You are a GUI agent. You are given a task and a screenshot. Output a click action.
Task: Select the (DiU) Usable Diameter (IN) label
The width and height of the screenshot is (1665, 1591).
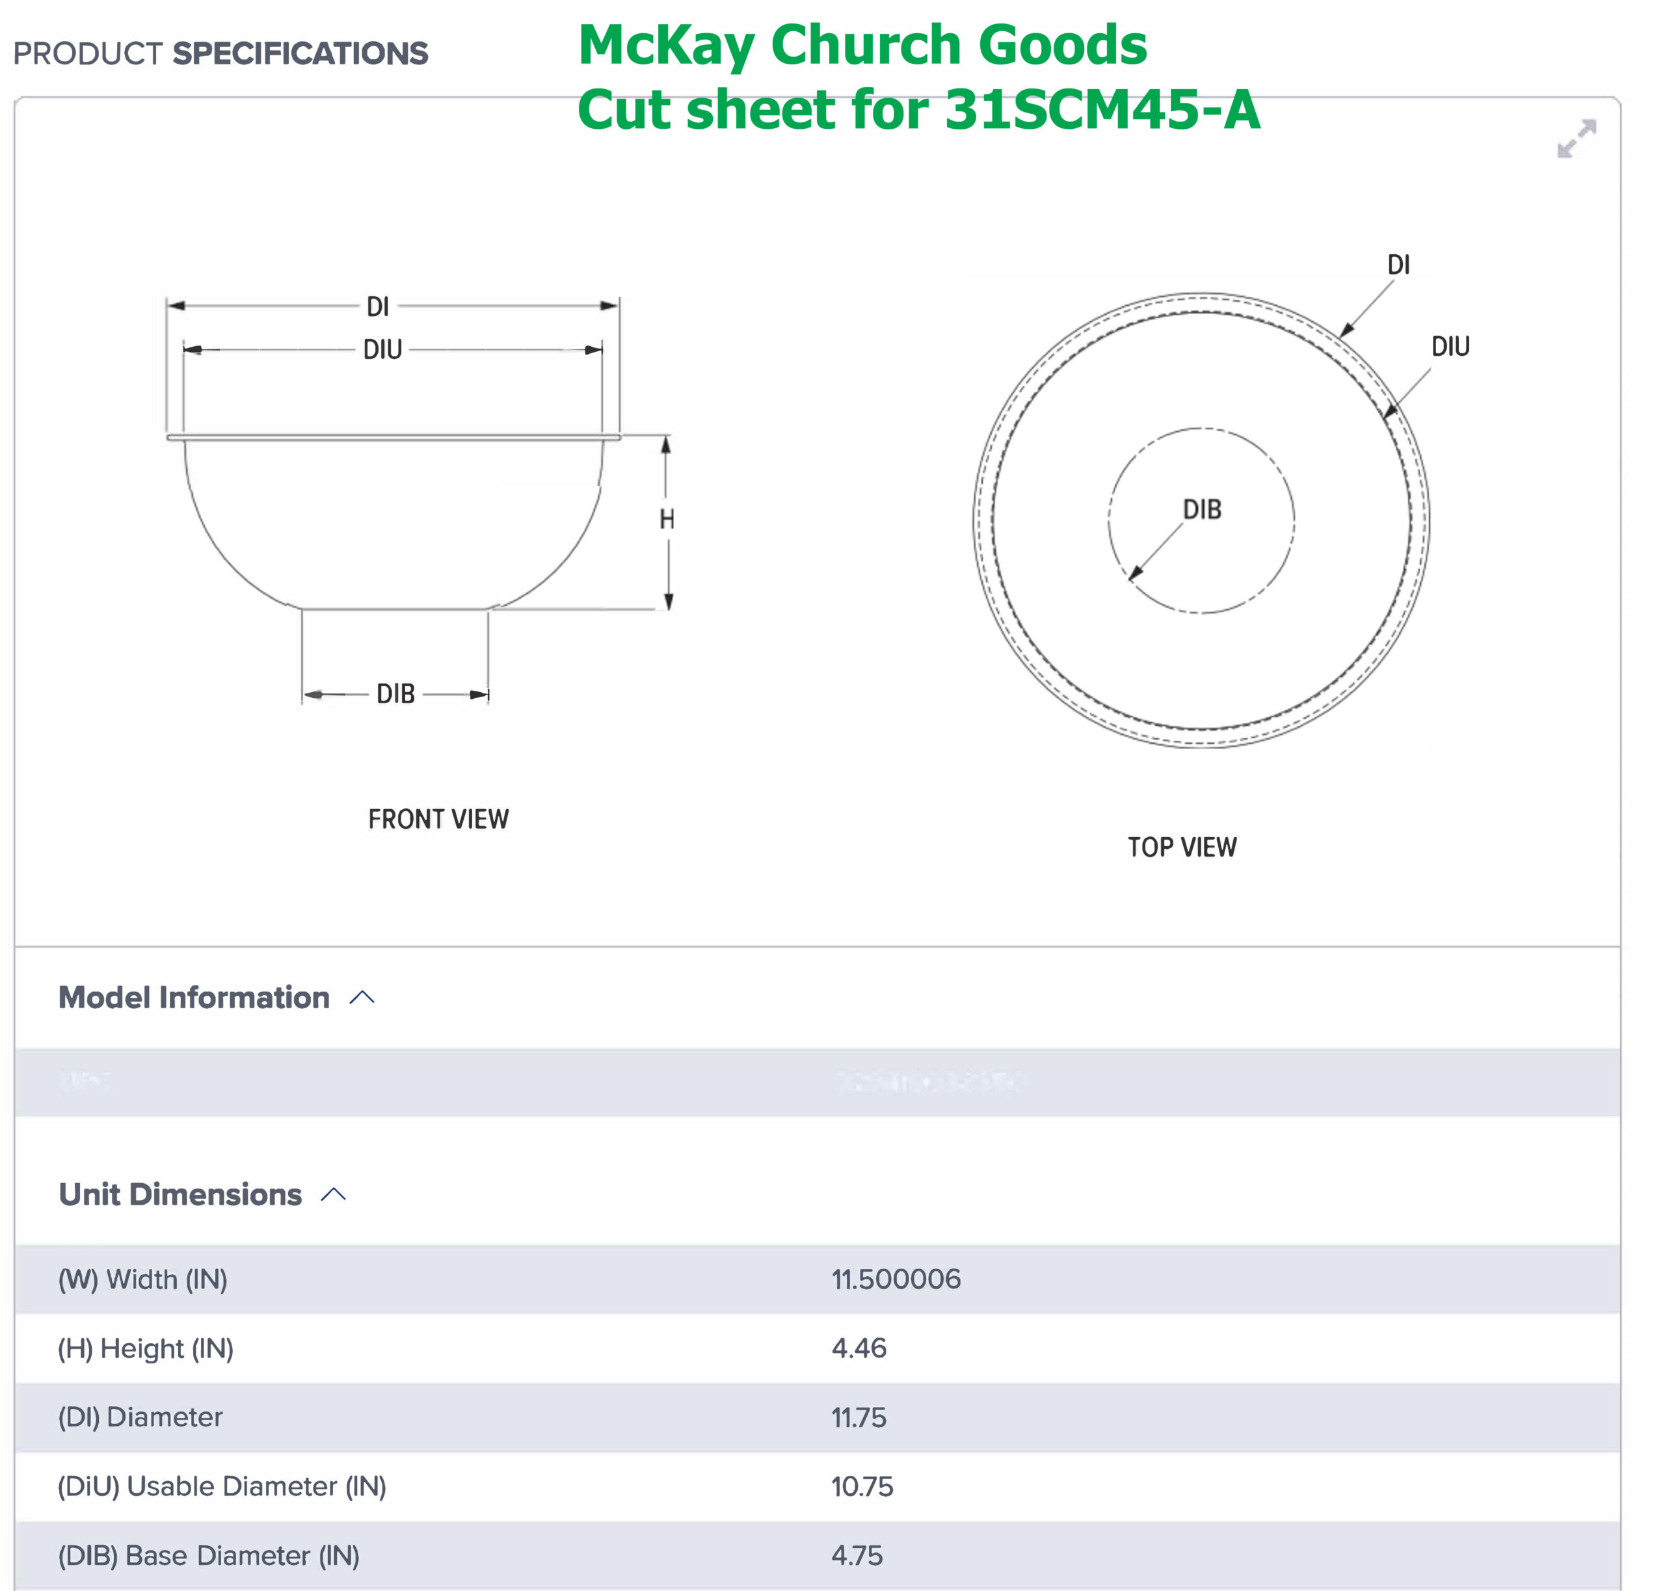click(221, 1486)
